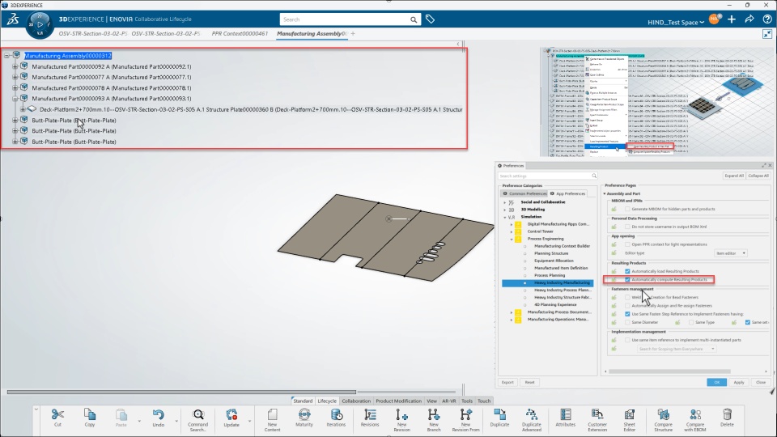
Task: Toggle Generate MBOM for hidden parts checkbox
Action: click(627, 209)
